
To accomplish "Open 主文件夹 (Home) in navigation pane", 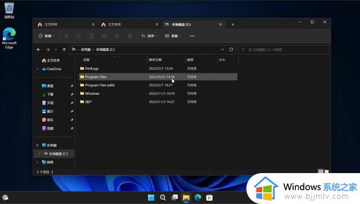I will tap(51, 60).
